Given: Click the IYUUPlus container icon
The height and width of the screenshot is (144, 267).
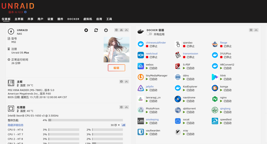Looking at the screenshot, I should (215, 55).
